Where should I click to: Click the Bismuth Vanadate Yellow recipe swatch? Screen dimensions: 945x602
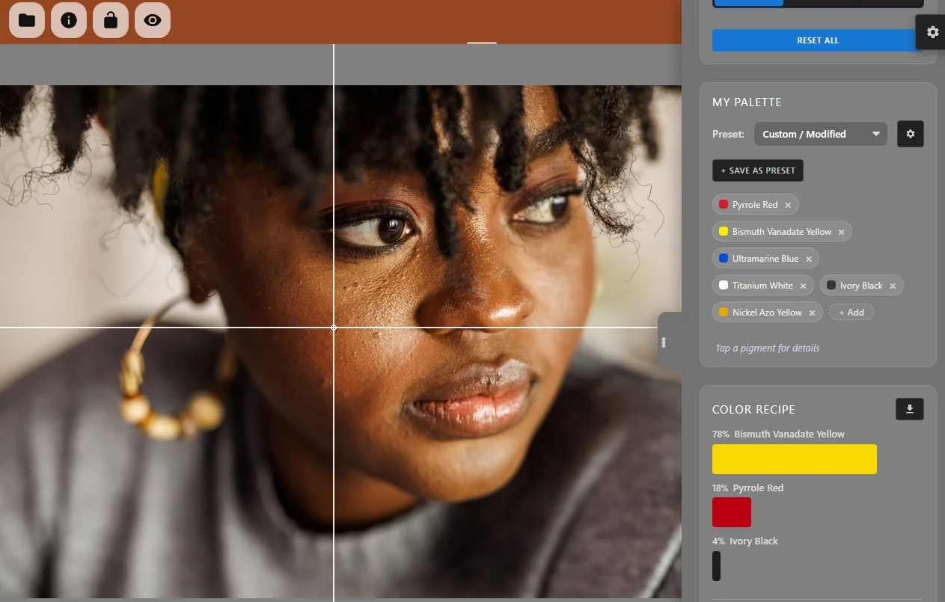pos(794,459)
